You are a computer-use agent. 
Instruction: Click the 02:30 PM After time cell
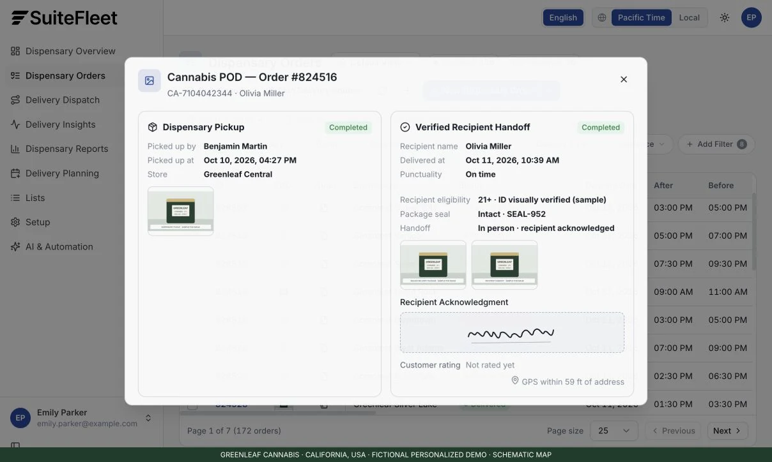(673, 376)
